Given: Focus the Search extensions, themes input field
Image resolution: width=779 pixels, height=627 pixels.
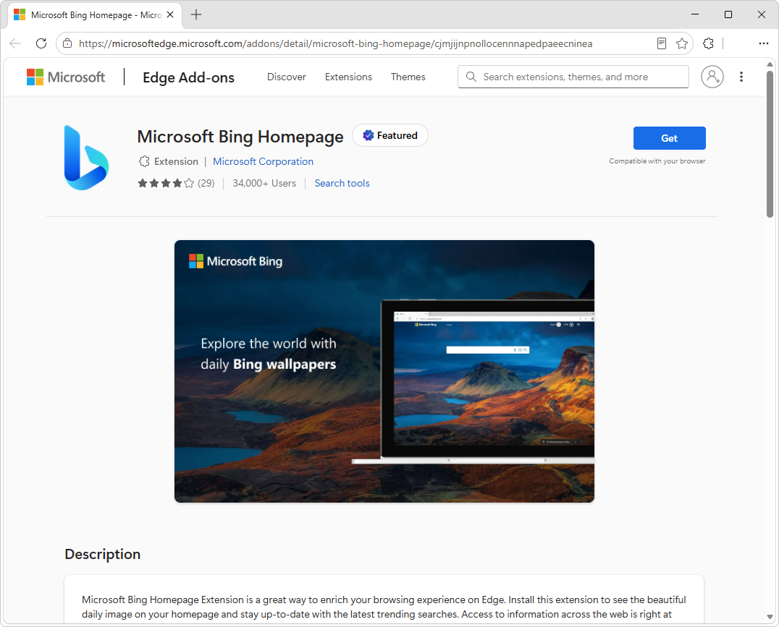Looking at the screenshot, I should [573, 77].
